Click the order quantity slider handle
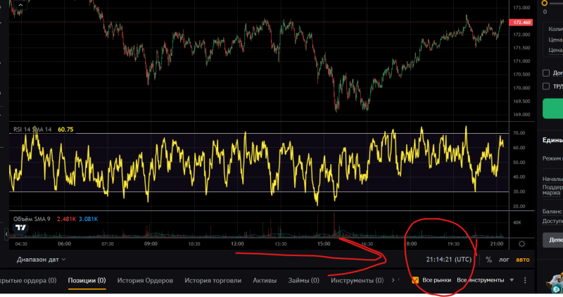Viewport: 563px width, 297px height. [544, 3]
